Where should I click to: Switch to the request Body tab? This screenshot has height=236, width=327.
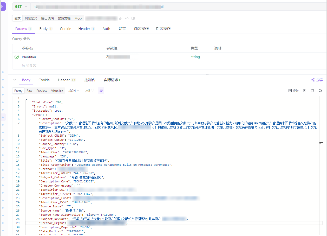click(45, 29)
